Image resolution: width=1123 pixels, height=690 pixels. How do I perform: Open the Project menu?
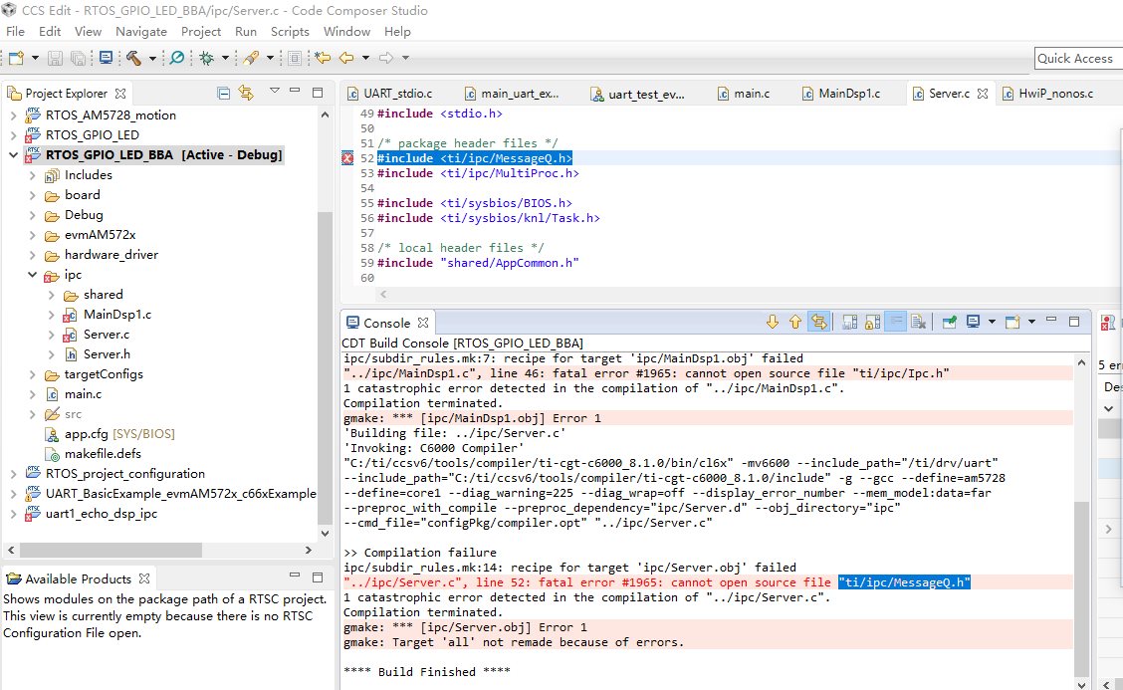click(x=201, y=32)
